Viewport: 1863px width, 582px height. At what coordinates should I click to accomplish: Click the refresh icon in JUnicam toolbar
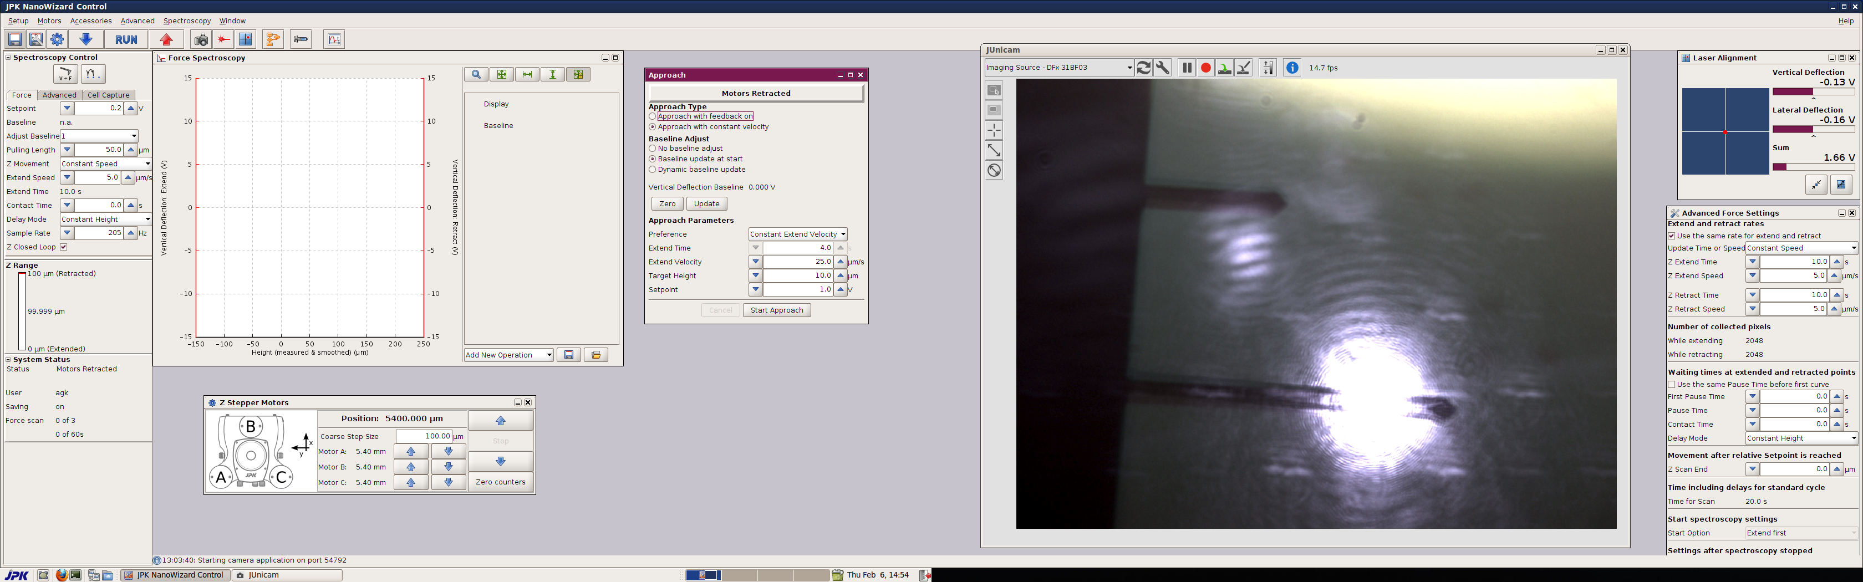(1143, 68)
